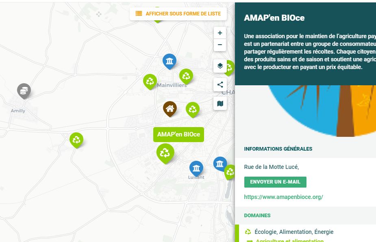Viewport: 376px width, 242px height.
Task: Zoom out on the map
Action: click(x=220, y=45)
